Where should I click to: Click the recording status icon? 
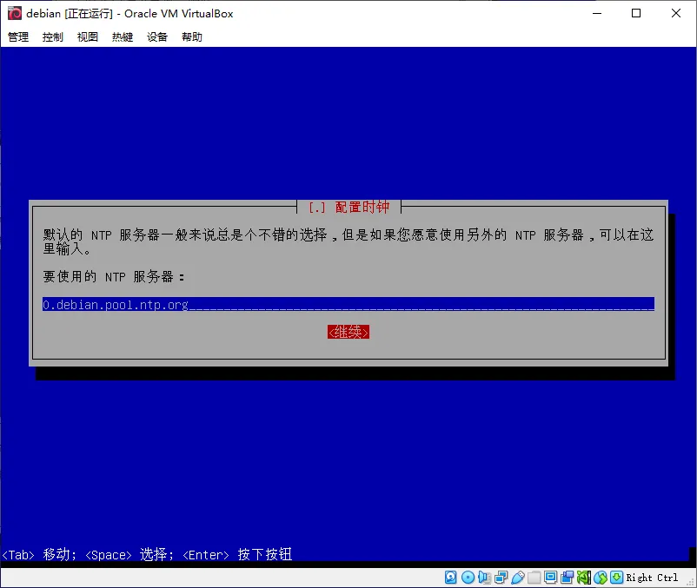pyautogui.click(x=568, y=578)
